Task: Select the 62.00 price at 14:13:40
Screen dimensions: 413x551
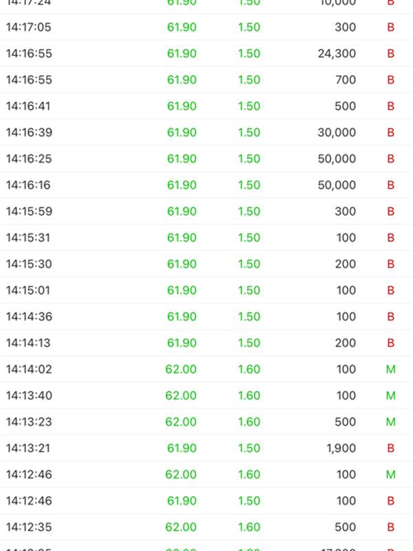Action: (x=180, y=395)
